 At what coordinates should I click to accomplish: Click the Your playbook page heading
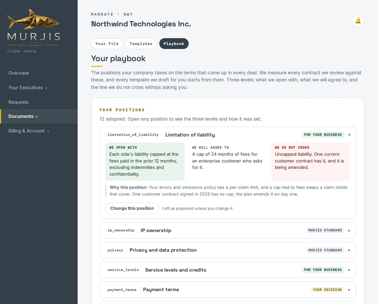click(118, 59)
